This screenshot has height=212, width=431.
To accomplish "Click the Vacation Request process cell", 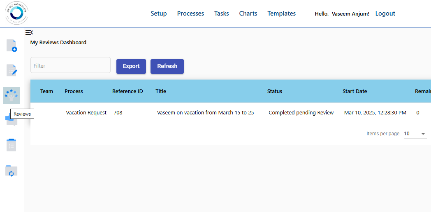I will click(86, 113).
